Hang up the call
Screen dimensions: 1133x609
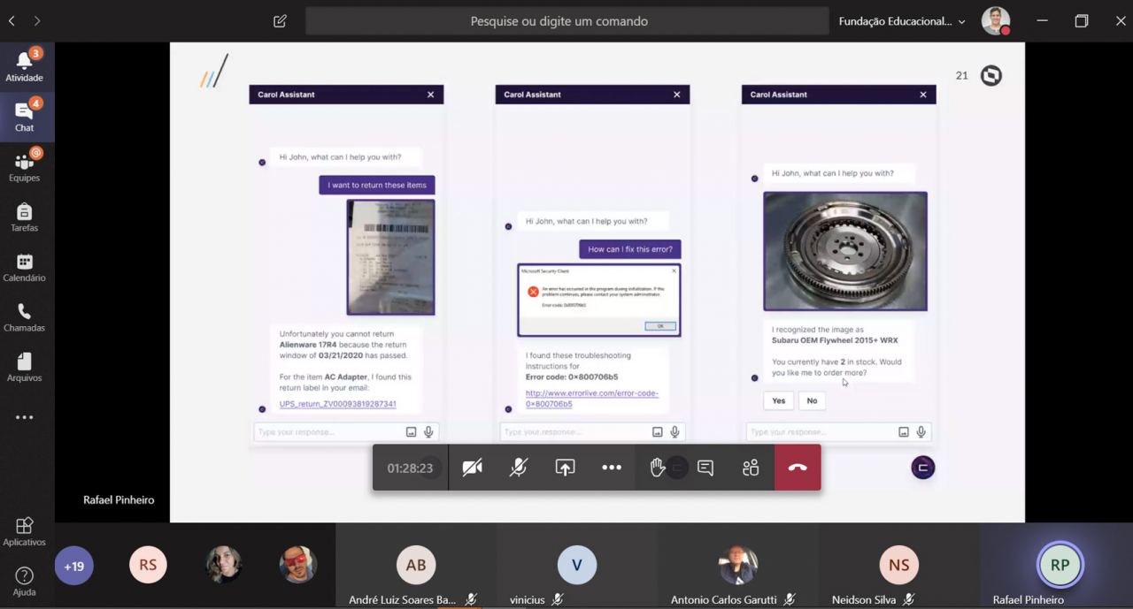tap(798, 468)
